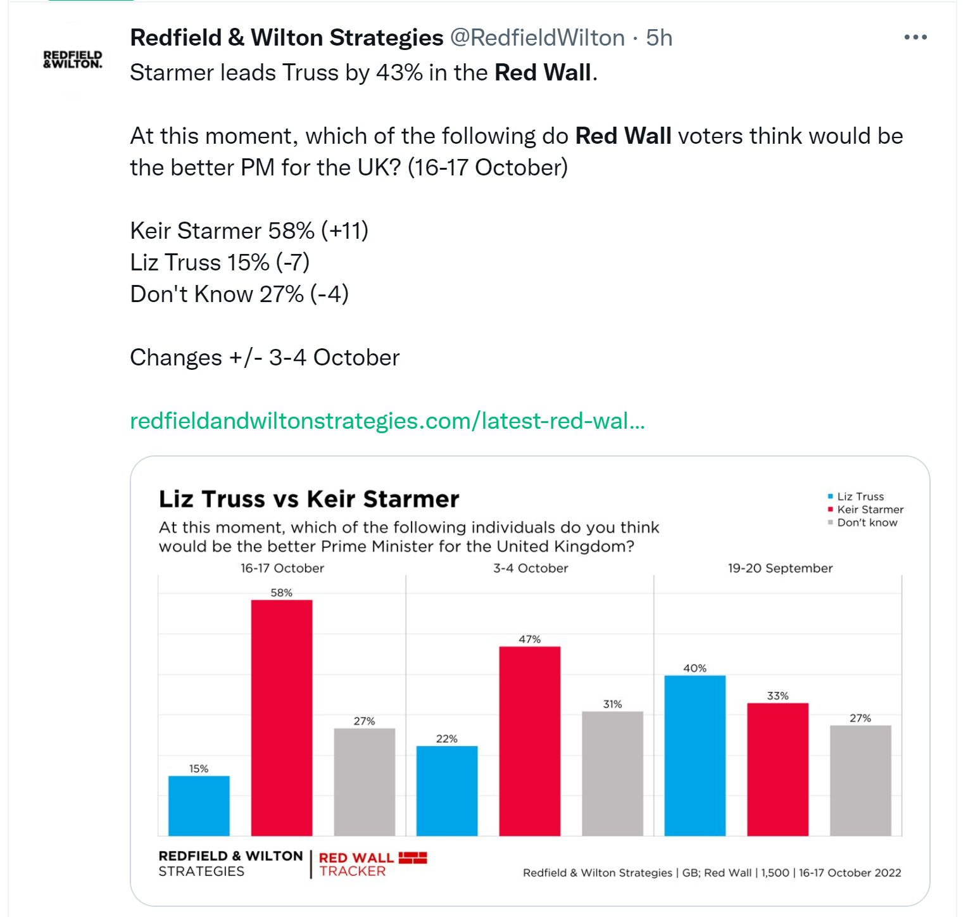Click the tweet text about Starmer leading Truss

(x=364, y=73)
